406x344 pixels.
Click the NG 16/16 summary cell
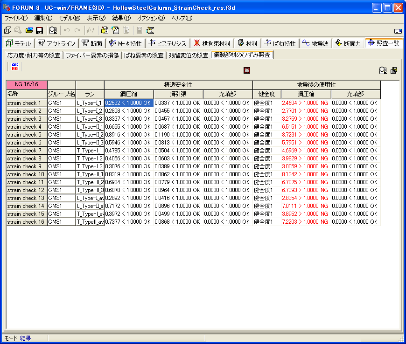[x=27, y=84]
